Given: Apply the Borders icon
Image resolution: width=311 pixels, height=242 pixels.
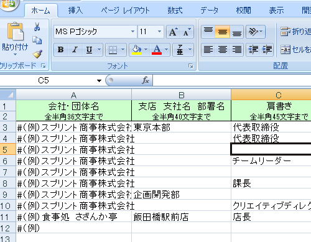Looking at the screenshot, I should pos(113,50).
